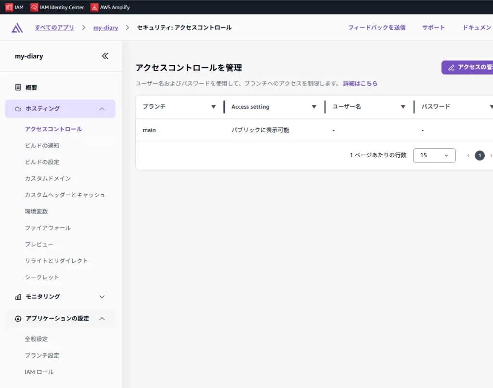Go to すべてのアプリ breadcrumb
493x388 pixels.
[54, 28]
